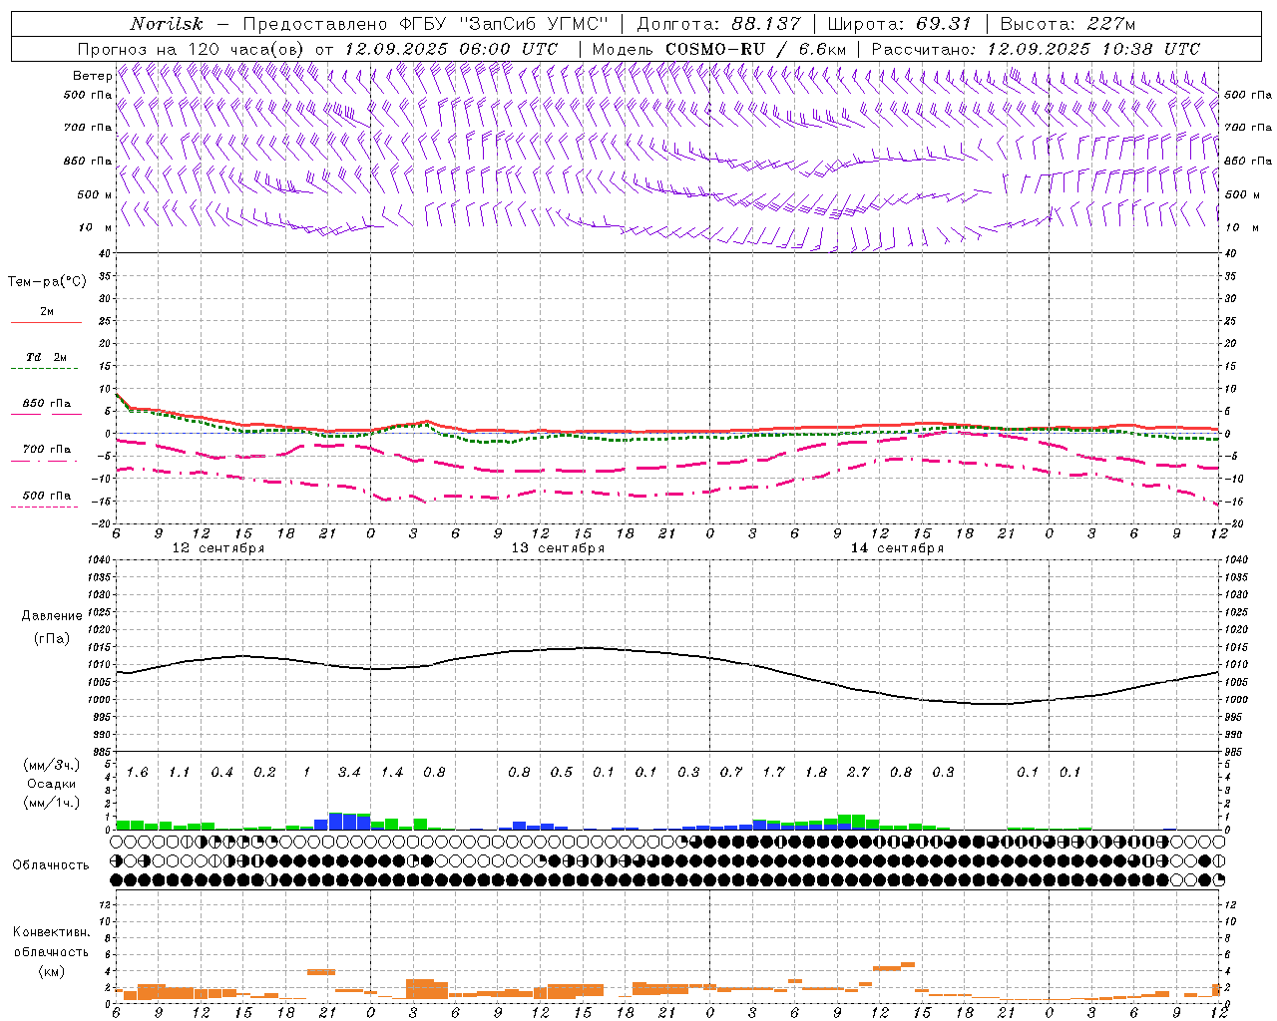Click 'Прогноз на 120 часа(ов)' forecast start text
Image resolution: width=1277 pixels, height=1021 pixels.
click(193, 49)
